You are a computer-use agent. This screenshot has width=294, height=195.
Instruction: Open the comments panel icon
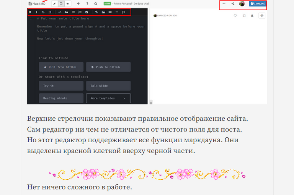tap(262, 16)
